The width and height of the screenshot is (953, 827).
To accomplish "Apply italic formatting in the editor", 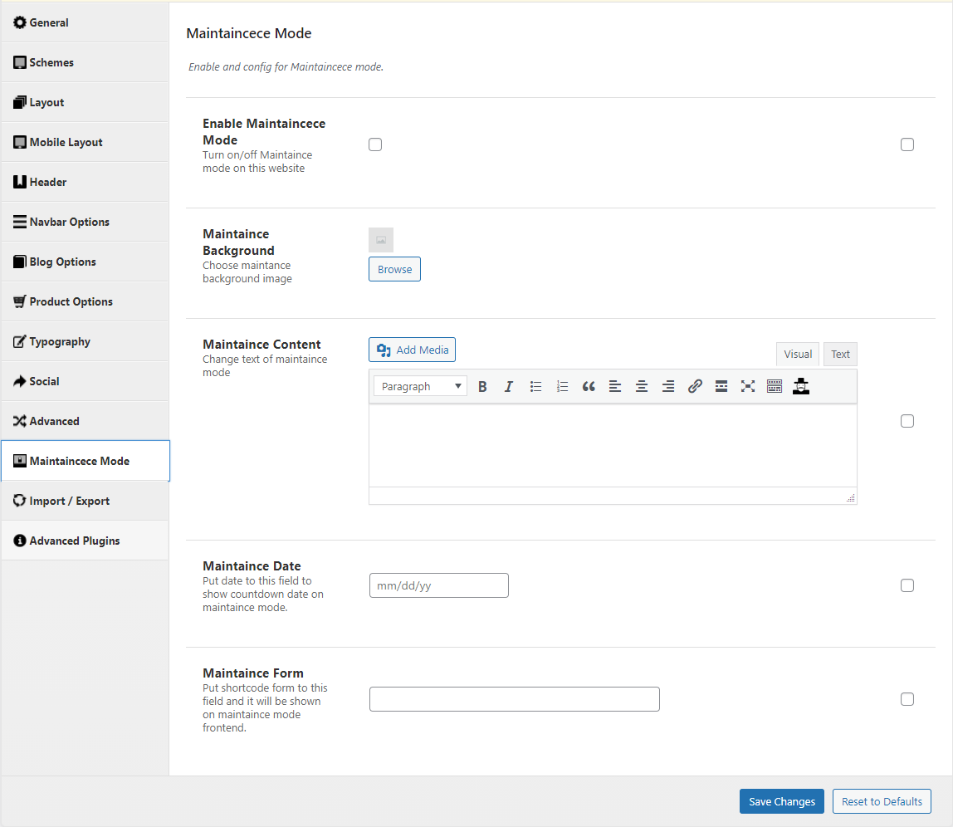I will tap(509, 386).
